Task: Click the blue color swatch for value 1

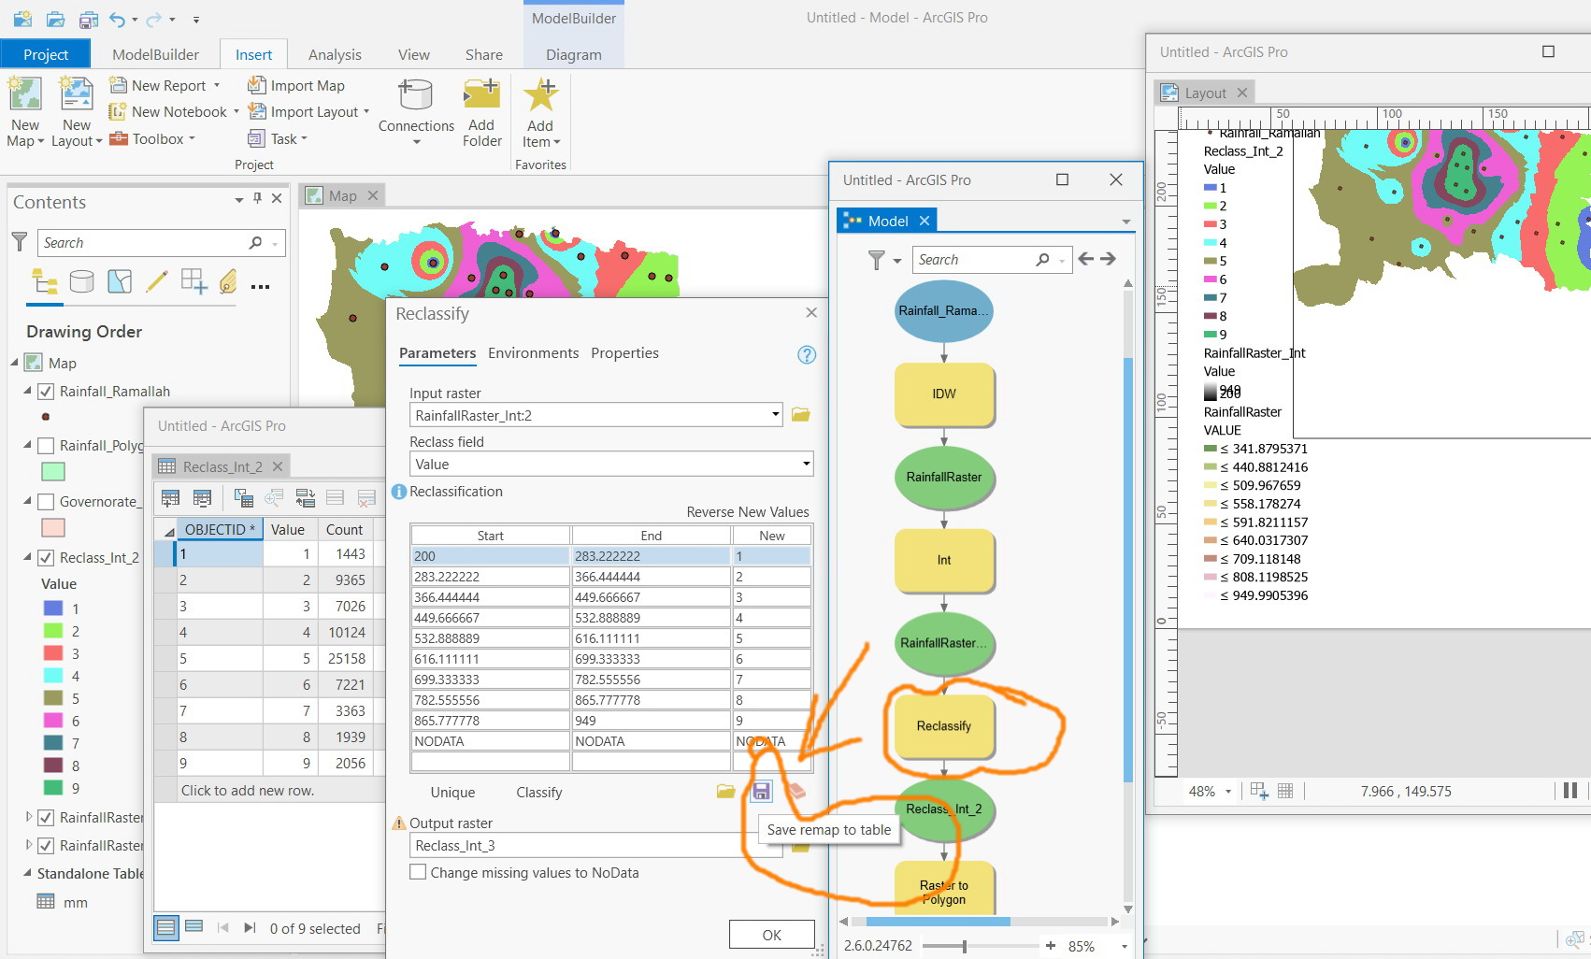Action: click(x=53, y=608)
